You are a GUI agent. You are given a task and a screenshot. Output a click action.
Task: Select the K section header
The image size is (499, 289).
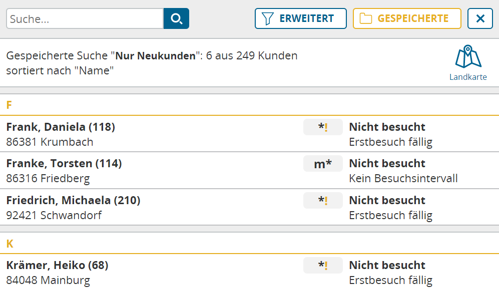(x=249, y=243)
